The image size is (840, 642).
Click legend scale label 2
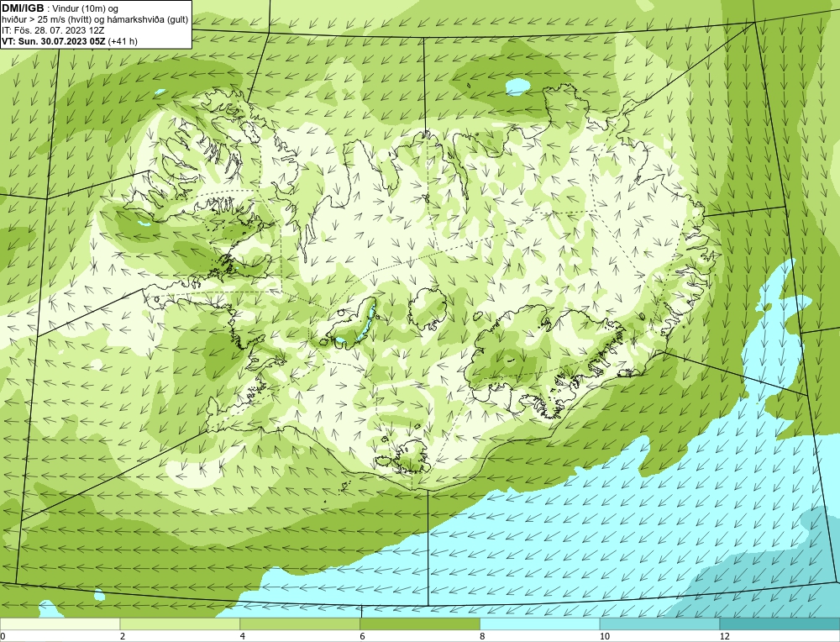pyautogui.click(x=123, y=636)
